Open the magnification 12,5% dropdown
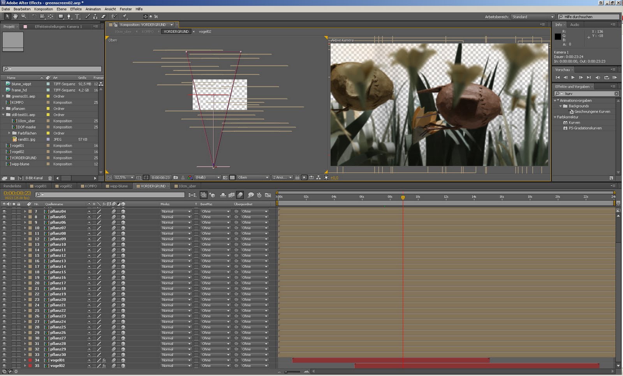The image size is (623, 376). [x=124, y=178]
